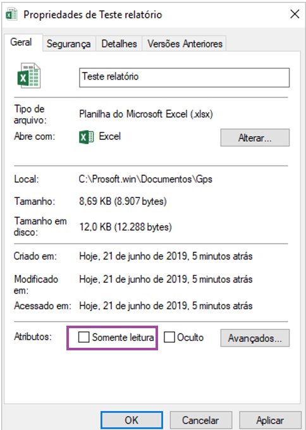Click the Excel icon beside Abre com
This screenshot has height=430, width=306.
pos(87,137)
